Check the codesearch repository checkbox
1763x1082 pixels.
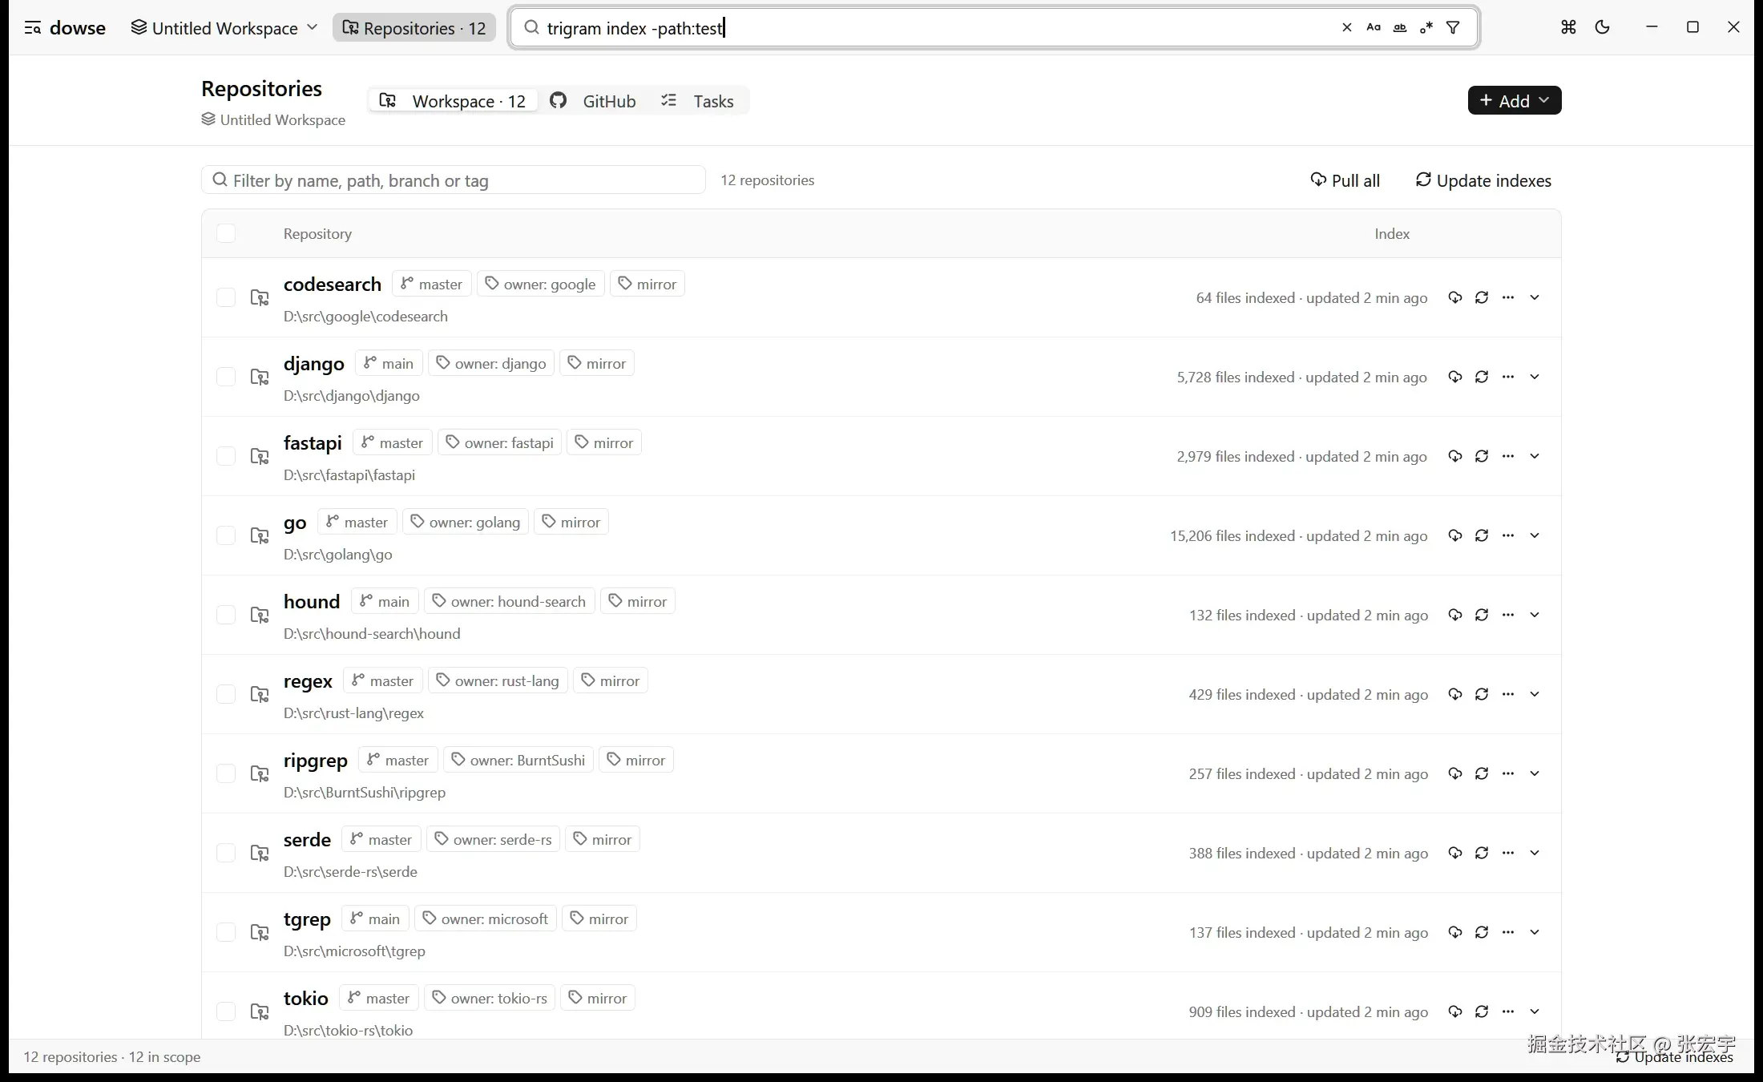point(226,297)
